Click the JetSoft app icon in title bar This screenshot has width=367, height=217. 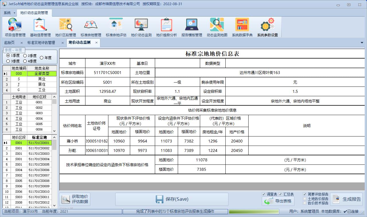click(4, 4)
